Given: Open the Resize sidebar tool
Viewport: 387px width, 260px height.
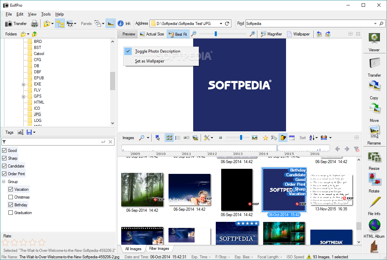Looking at the screenshot, I should tap(374, 161).
